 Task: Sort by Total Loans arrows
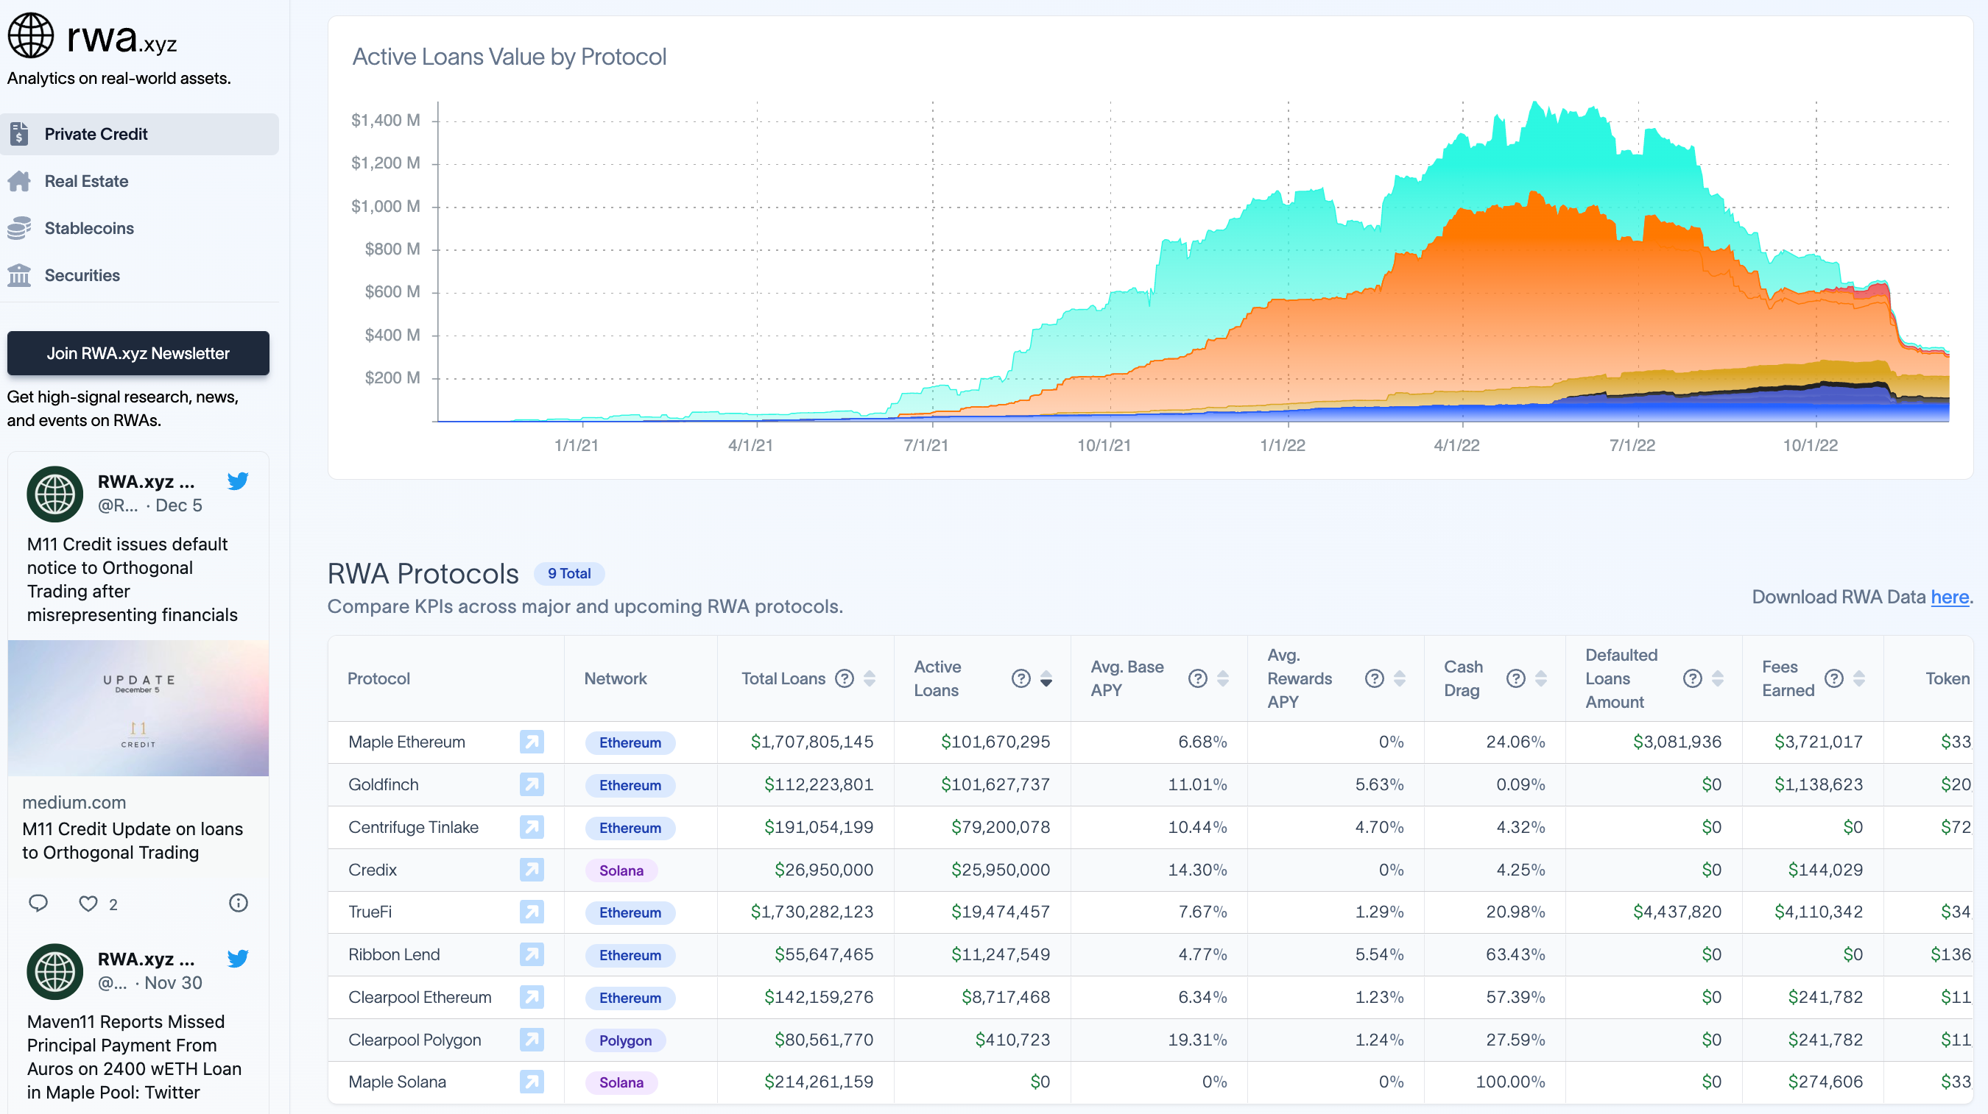click(870, 679)
